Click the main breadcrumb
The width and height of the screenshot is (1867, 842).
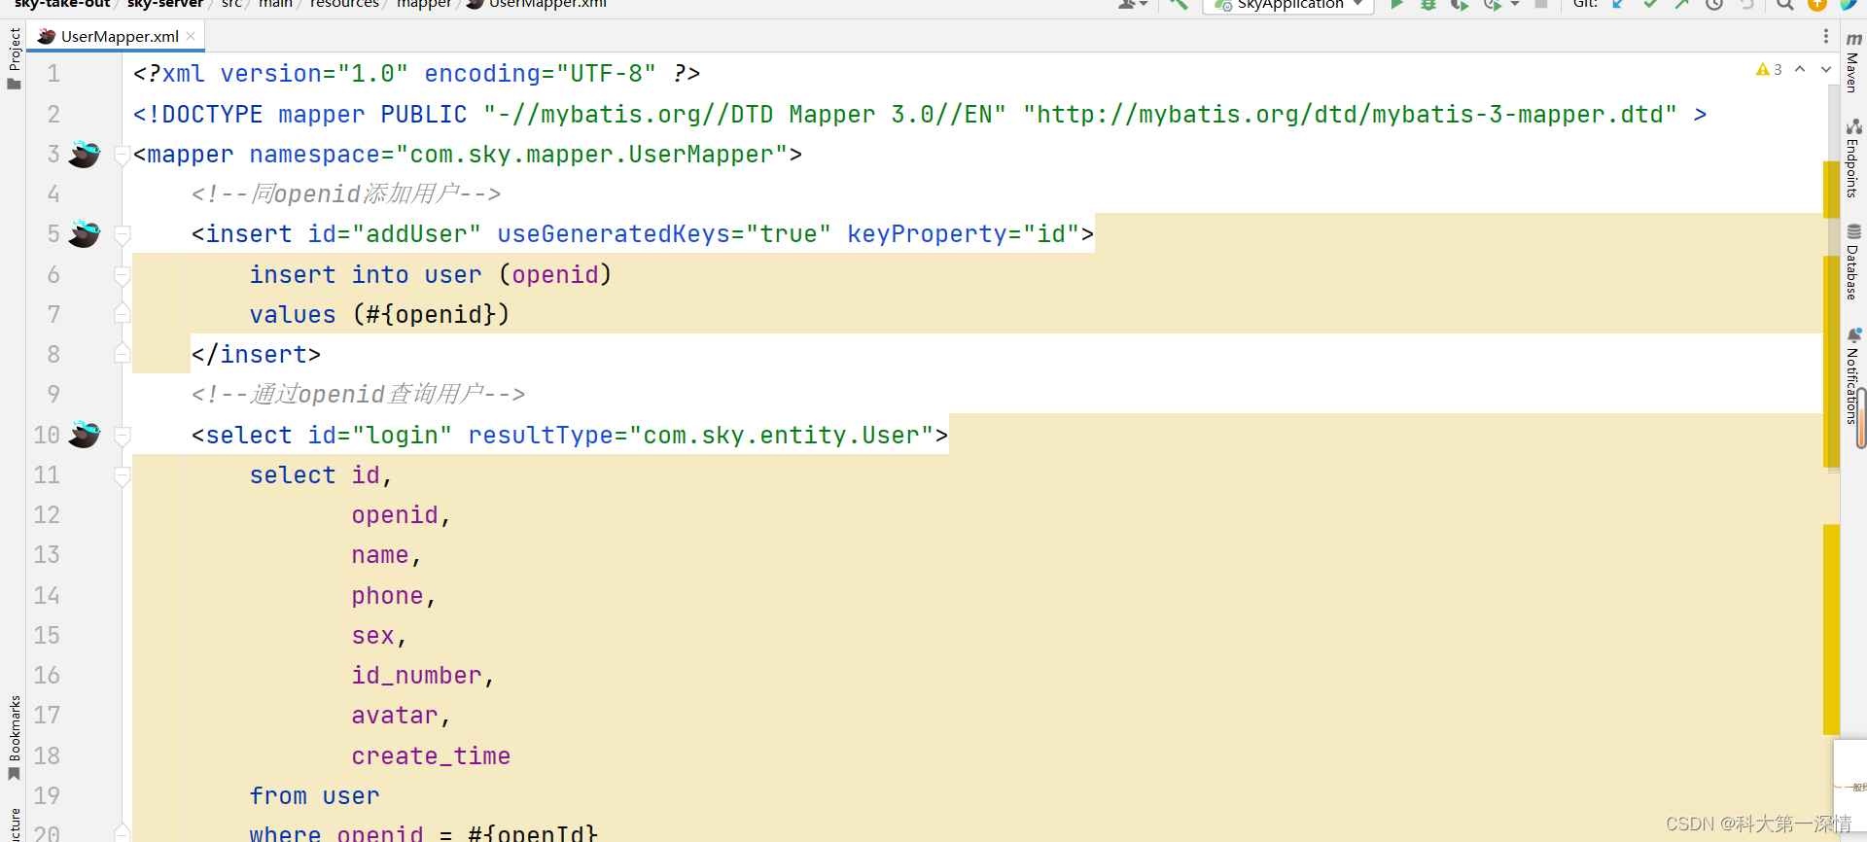pos(275,4)
